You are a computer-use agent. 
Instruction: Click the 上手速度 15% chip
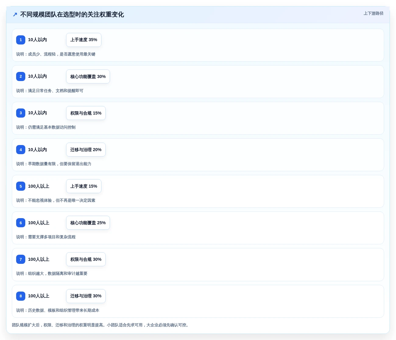coord(84,186)
